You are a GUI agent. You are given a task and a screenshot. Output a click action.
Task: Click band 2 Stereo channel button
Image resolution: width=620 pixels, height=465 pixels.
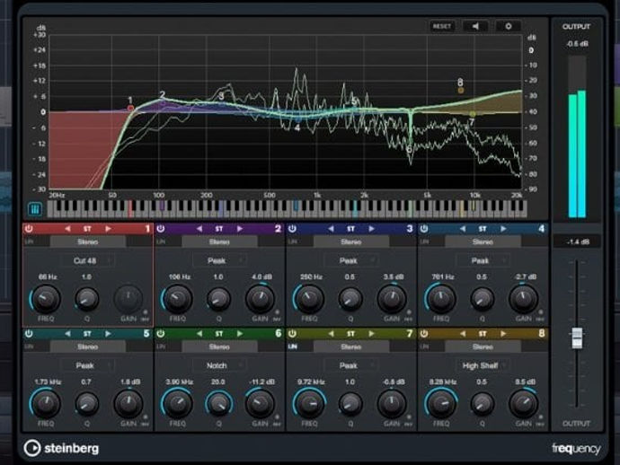[x=219, y=241]
